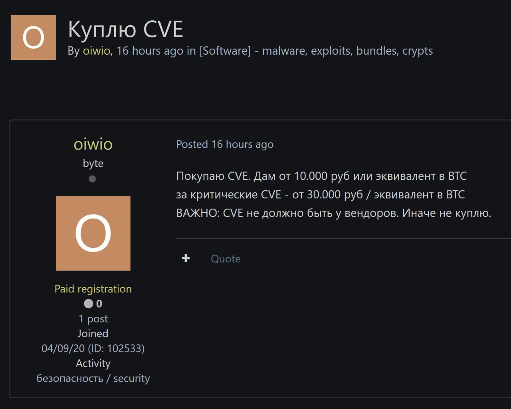Click the "Paid registration" group label
The width and height of the screenshot is (511, 409).
click(x=93, y=288)
